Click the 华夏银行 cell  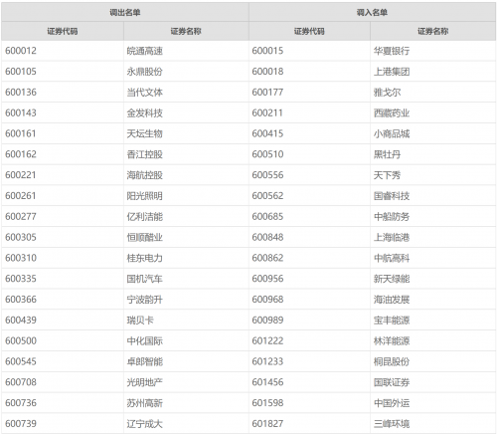pyautogui.click(x=392, y=51)
